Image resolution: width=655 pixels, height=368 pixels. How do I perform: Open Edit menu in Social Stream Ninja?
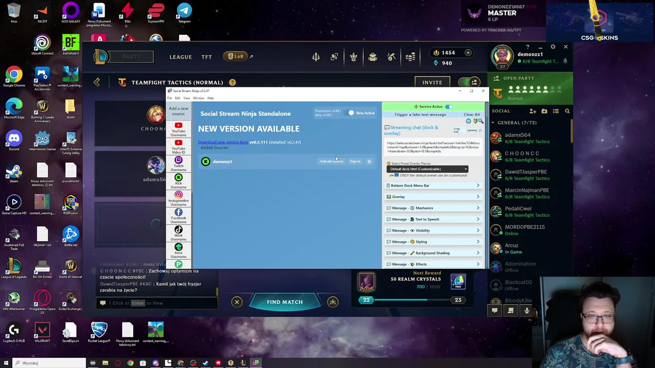coord(178,98)
